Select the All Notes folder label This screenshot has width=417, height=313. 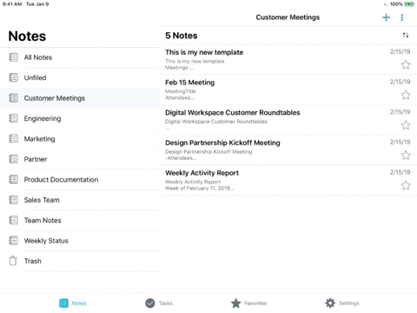click(x=38, y=57)
